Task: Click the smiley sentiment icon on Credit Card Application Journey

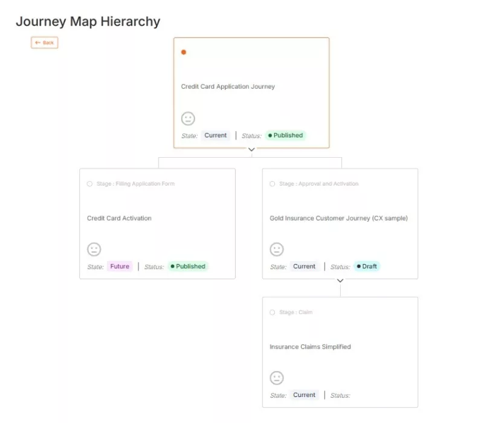Action: point(188,118)
